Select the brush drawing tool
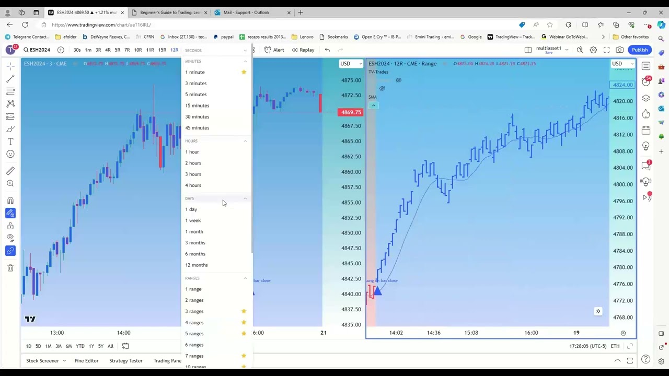 click(10, 129)
